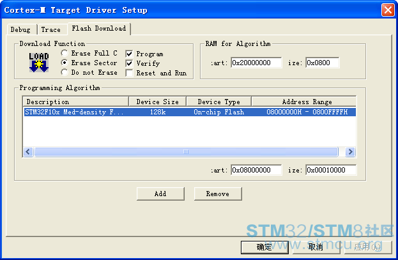Select the Erase Full Chip radio button

click(65, 53)
